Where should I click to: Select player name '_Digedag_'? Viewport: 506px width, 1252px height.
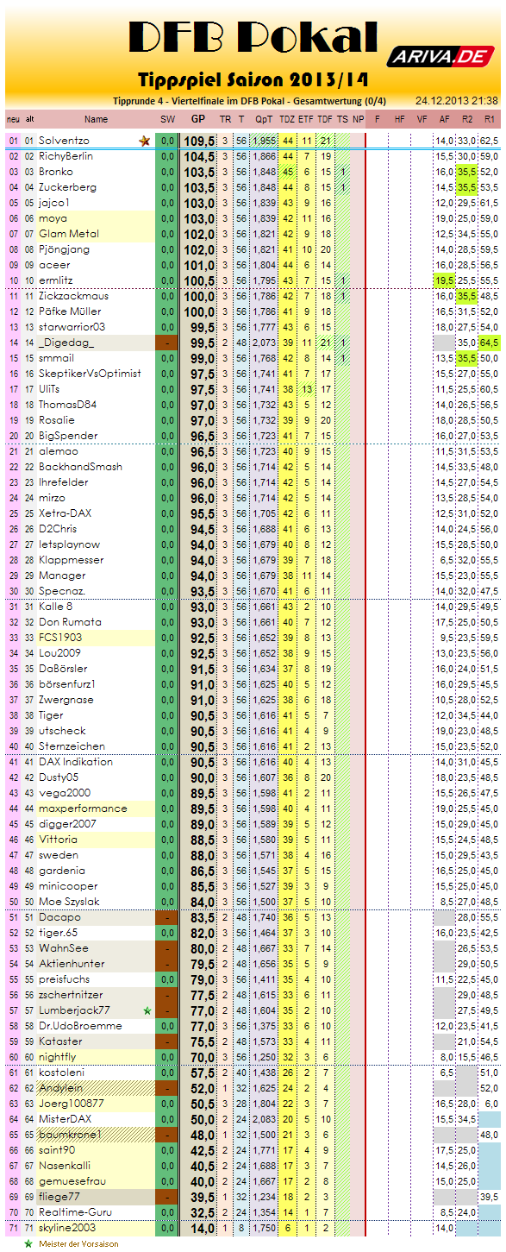(66, 343)
